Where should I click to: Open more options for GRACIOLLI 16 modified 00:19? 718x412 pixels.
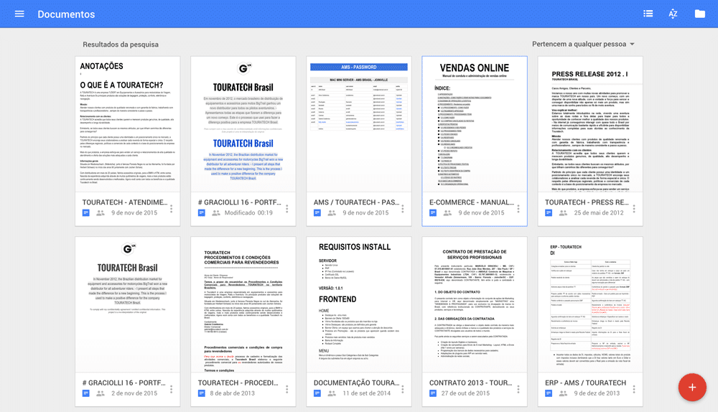[287, 209]
